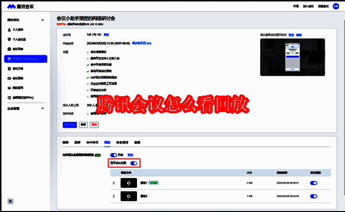
Task: Click the red 取消 button
Action: [94, 125]
